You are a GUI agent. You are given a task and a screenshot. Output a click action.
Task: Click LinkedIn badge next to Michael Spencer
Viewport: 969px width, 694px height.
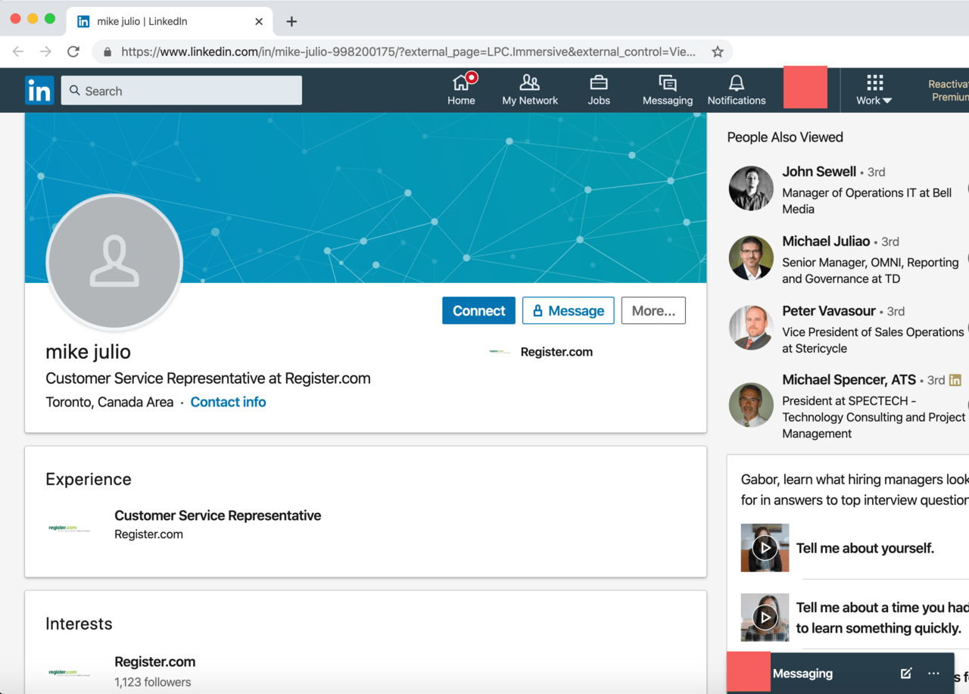(x=955, y=380)
